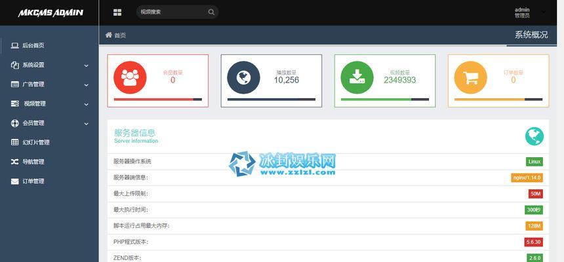This screenshot has height=262, width=564.
Task: Open 会员管理 menu item
Action: 33,123
